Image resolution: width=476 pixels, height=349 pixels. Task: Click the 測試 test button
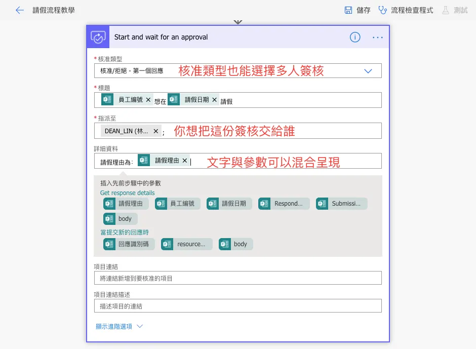pos(454,10)
